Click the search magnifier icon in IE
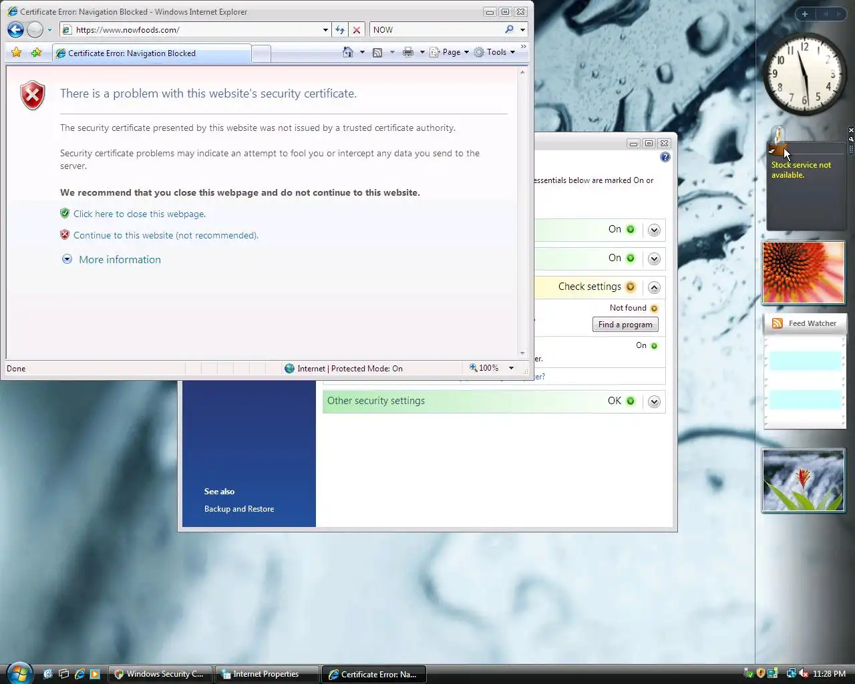The height and width of the screenshot is (684, 855). [x=509, y=29]
